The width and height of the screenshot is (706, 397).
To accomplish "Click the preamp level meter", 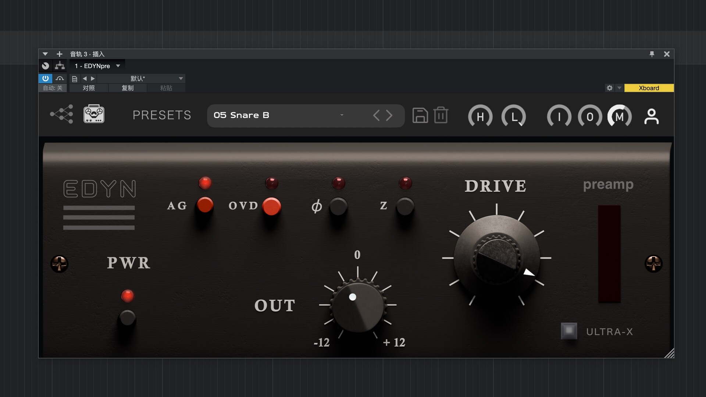I will coord(609,254).
